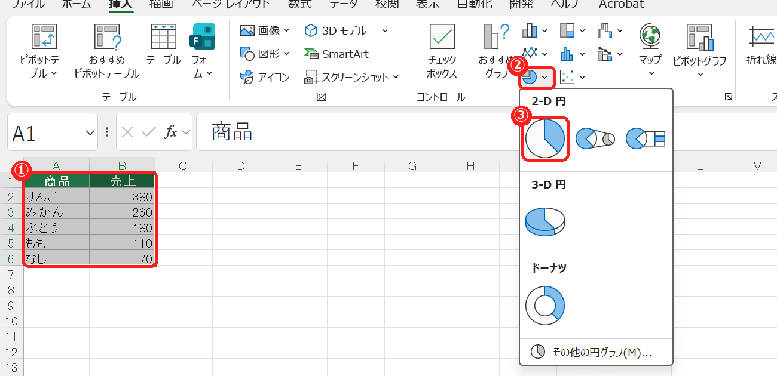Screen dimensions: 777x376
Task: Insert a SmartArt graphic
Action: pos(336,54)
